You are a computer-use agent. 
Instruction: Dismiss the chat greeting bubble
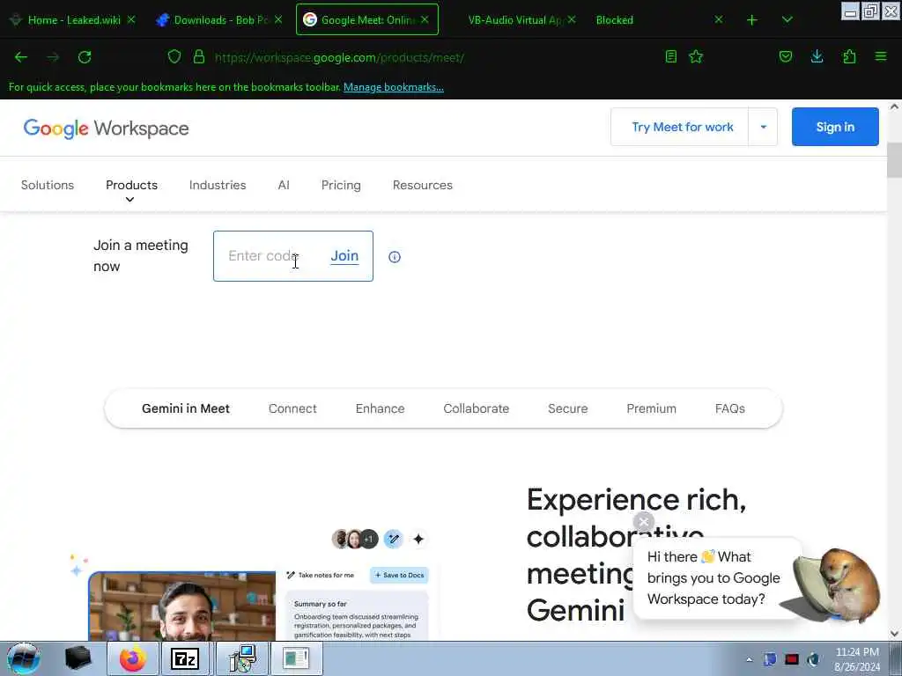pos(644,522)
